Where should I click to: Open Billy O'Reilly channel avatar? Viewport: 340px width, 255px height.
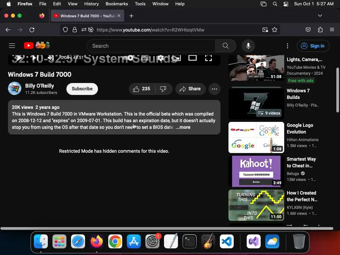point(15,88)
